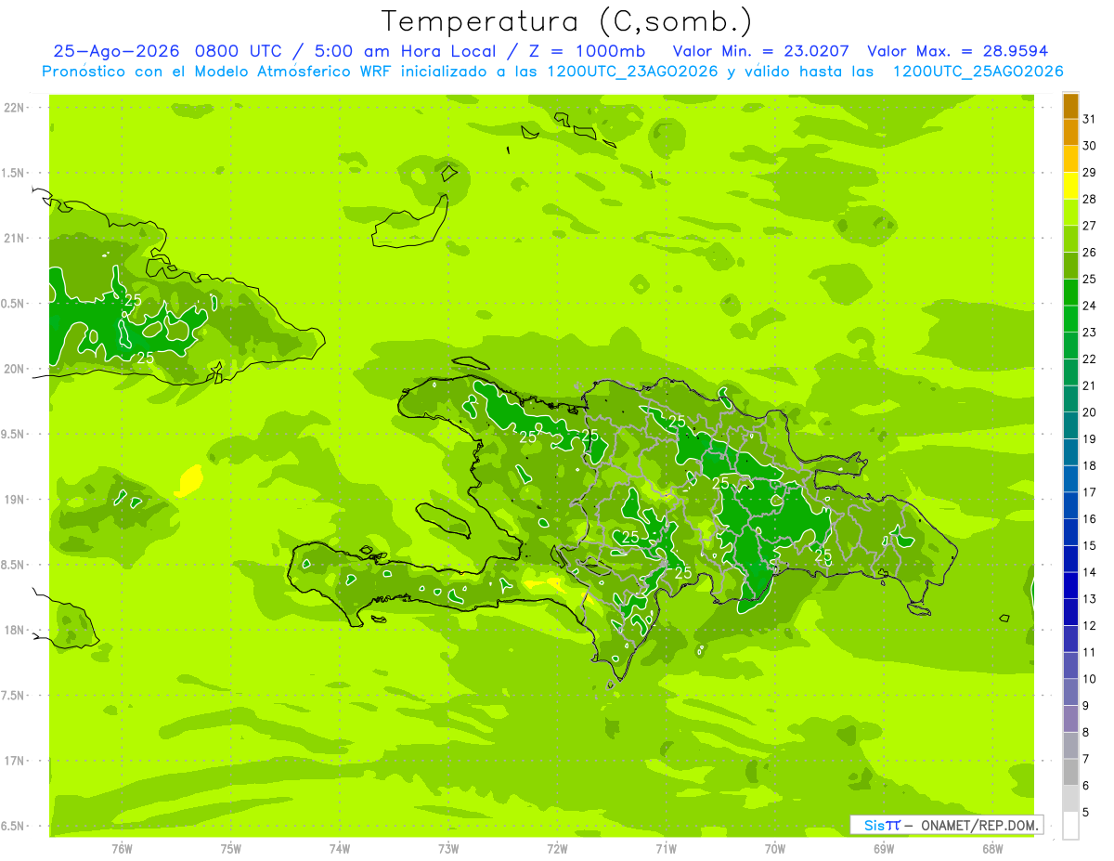Viewport: 1114px width, 861px height.
Task: Click the blue legend band between 16 and 17
Action: pyautogui.click(x=1070, y=506)
